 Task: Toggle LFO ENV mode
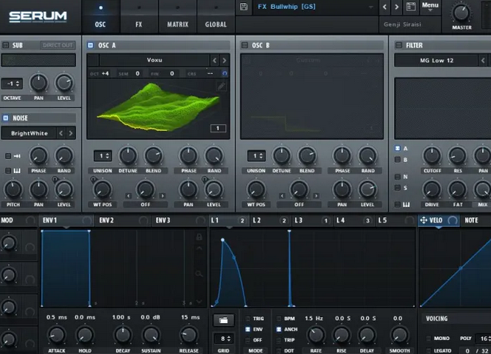tap(247, 329)
